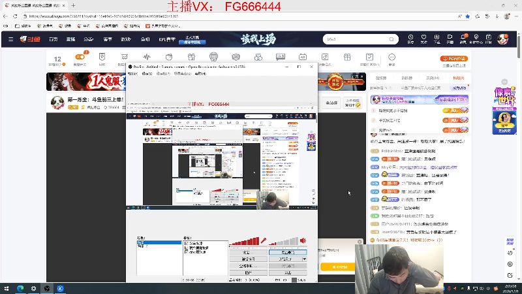Click the AD icon in streamer toolbar

(303, 57)
